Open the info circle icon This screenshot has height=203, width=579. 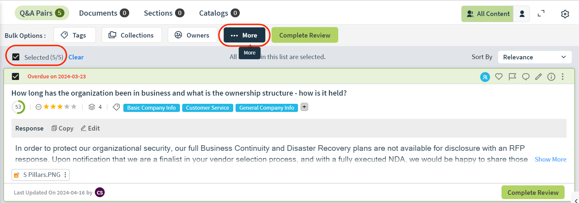coord(551,77)
